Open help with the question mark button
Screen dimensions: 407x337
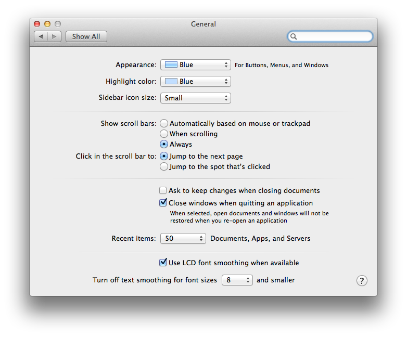(x=362, y=280)
